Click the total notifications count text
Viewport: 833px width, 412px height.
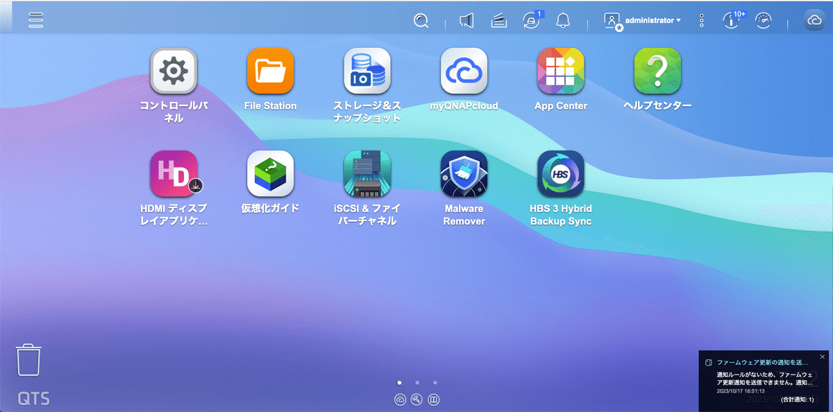[x=797, y=400]
